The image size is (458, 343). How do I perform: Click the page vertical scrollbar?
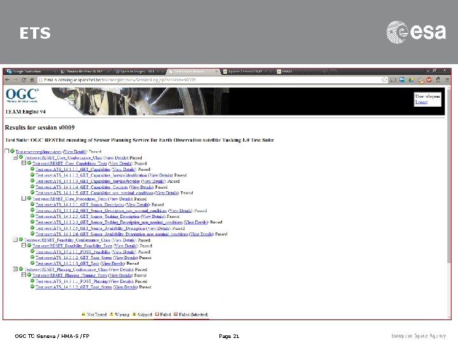(449, 175)
